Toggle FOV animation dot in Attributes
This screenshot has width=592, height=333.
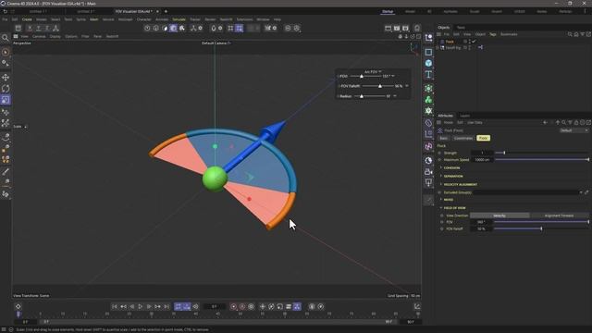click(442, 222)
